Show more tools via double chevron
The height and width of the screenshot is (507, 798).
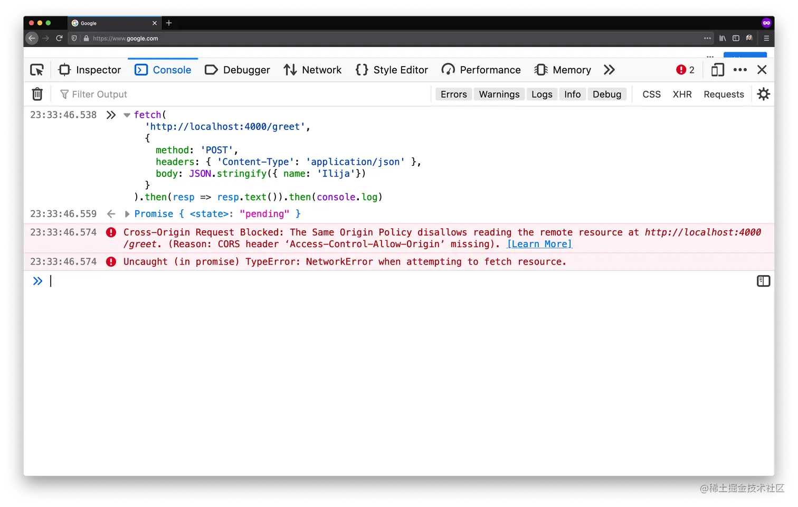(x=610, y=70)
